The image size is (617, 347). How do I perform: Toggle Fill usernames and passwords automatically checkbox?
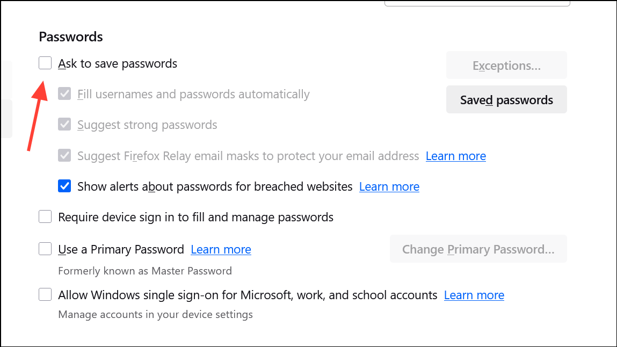pyautogui.click(x=64, y=94)
